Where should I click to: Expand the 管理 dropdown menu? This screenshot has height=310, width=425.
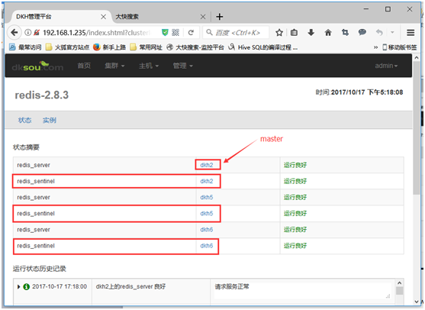(182, 66)
